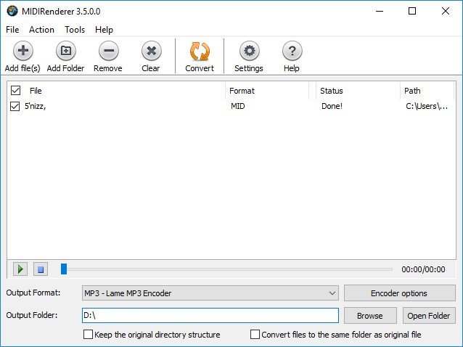Viewport: 463px width, 347px height.
Task: Toggle the select-all checkbox in File header
Action: pos(15,91)
